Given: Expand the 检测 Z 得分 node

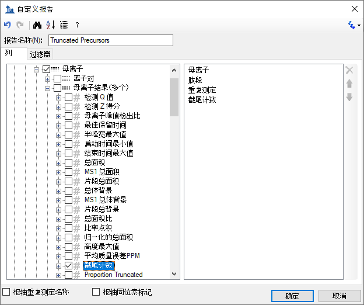Looking at the screenshot, I should click(x=58, y=107).
